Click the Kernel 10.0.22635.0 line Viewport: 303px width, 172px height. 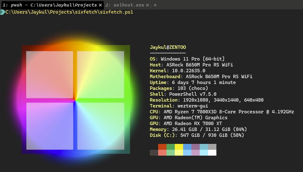click(178, 70)
